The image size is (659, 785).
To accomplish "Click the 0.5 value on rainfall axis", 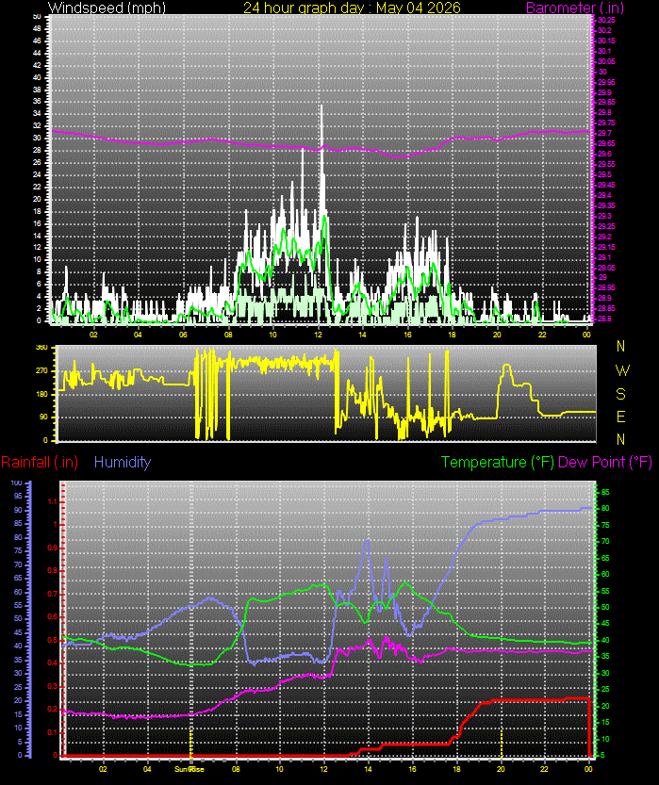I will pos(52,640).
